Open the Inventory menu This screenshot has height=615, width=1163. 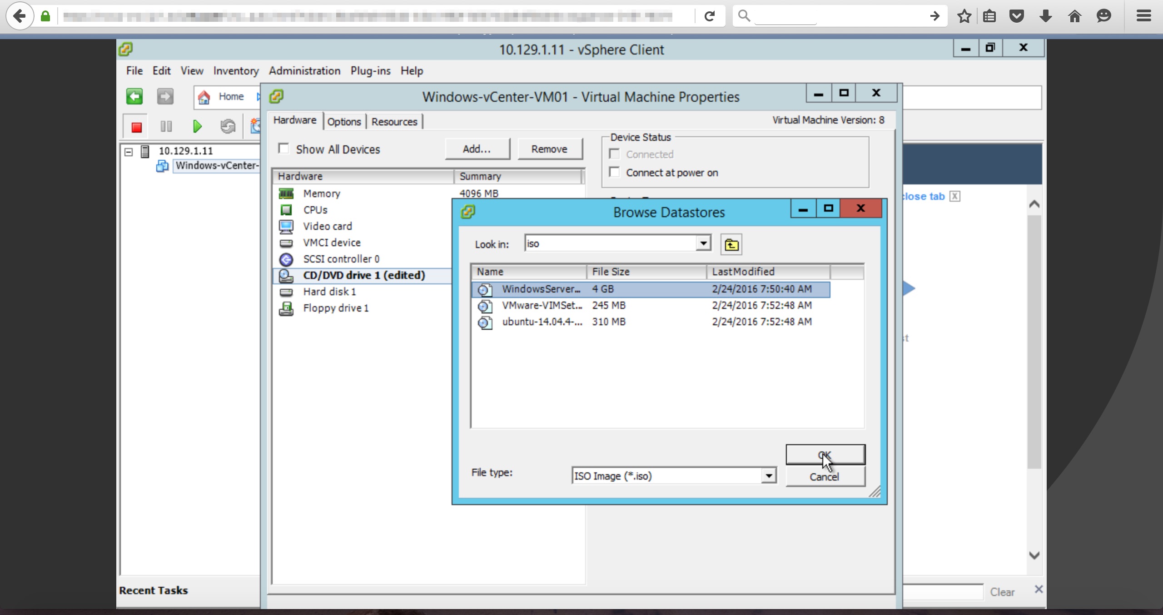(x=236, y=71)
